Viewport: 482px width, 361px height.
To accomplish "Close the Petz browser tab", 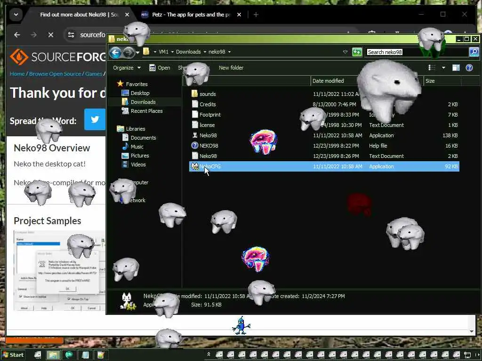I will [x=239, y=15].
